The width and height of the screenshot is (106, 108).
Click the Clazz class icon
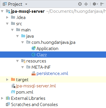pyautogui.click(x=33, y=55)
